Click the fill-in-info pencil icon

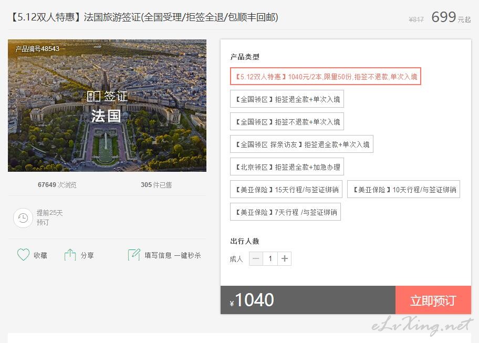point(134,255)
